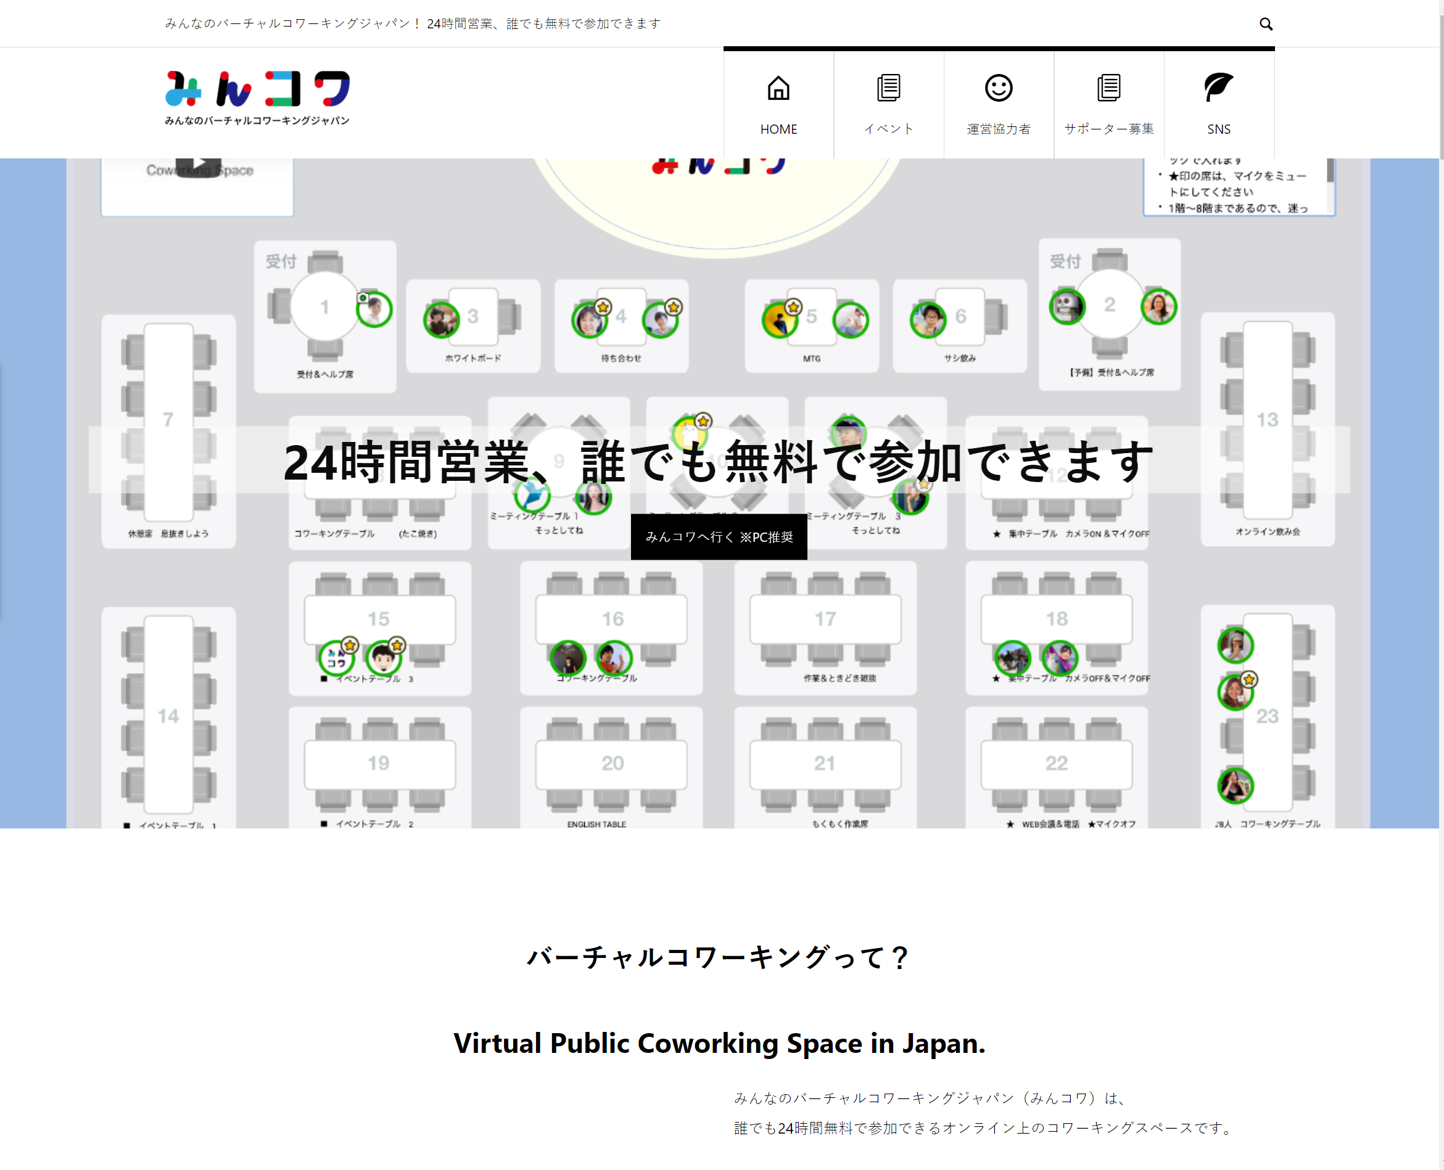Select the 運営協力者 menu label
This screenshot has height=1170, width=1444.
(x=998, y=129)
